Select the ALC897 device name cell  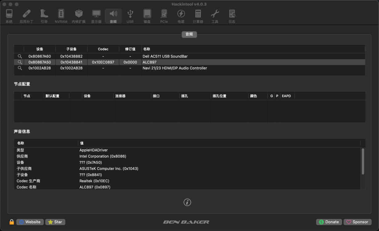pos(149,62)
